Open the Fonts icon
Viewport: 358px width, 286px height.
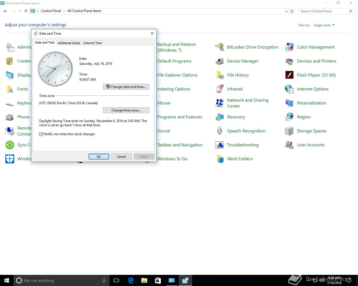[10, 89]
